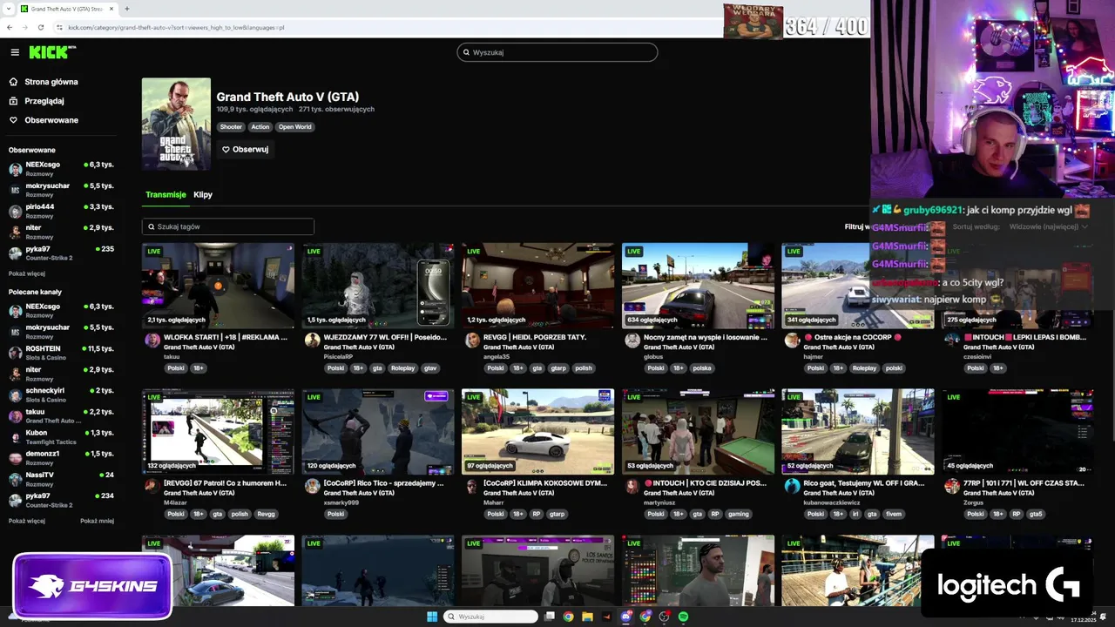Open Spotify from the taskbar
The width and height of the screenshot is (1115, 627).
[684, 617]
